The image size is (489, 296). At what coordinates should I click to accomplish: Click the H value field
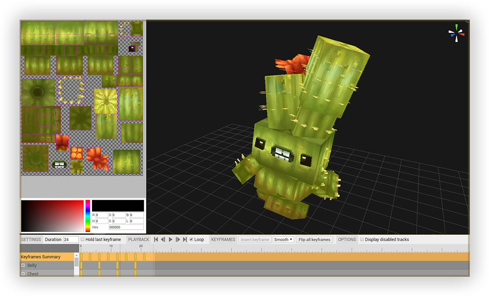pos(102,221)
